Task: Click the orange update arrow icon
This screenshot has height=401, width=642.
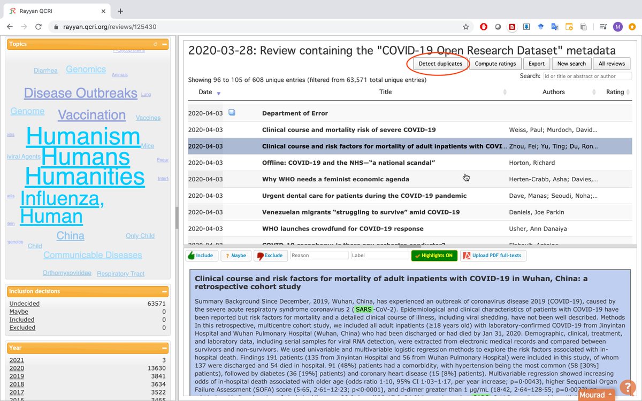Action: (x=632, y=26)
